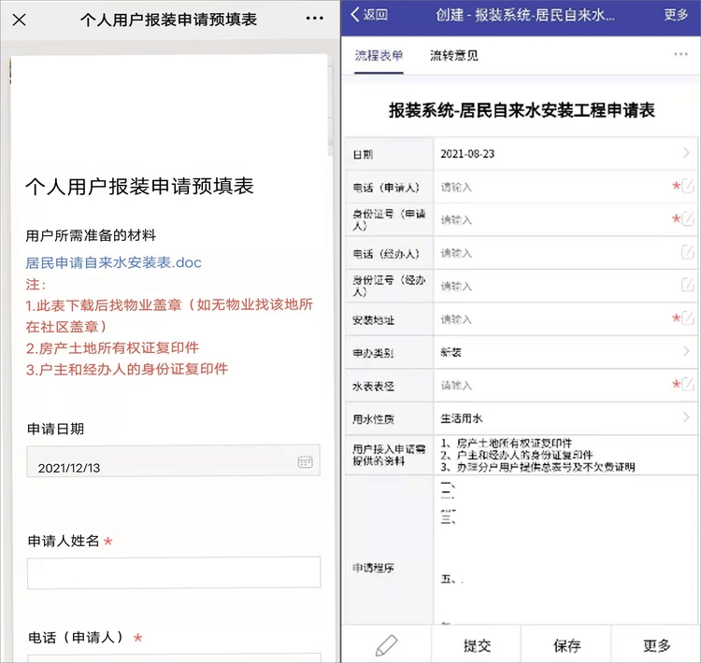
Task: Open the three-dot menu beside the 个人用户报装申请预填表 title
Action: [315, 19]
